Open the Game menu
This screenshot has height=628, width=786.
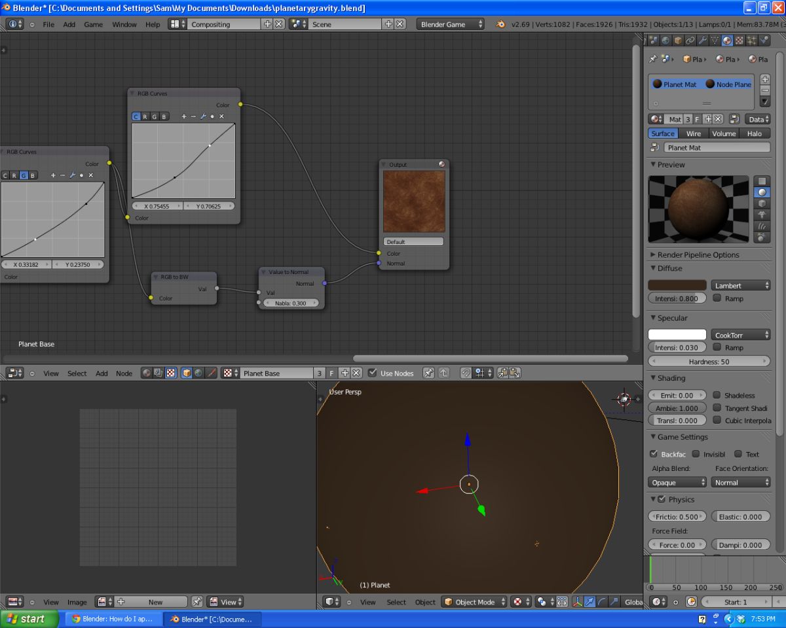pyautogui.click(x=93, y=24)
